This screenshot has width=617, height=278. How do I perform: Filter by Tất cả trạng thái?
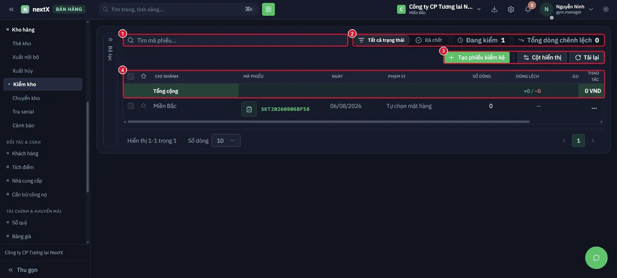pyautogui.click(x=381, y=40)
